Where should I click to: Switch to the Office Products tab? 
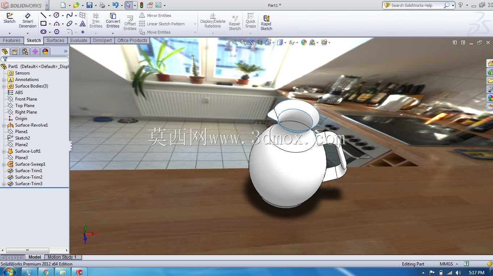click(x=132, y=41)
